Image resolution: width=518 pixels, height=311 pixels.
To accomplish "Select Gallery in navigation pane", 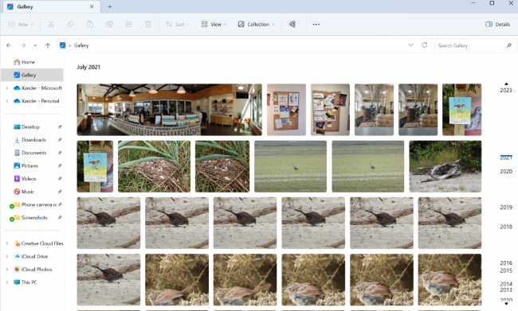I will point(32,75).
